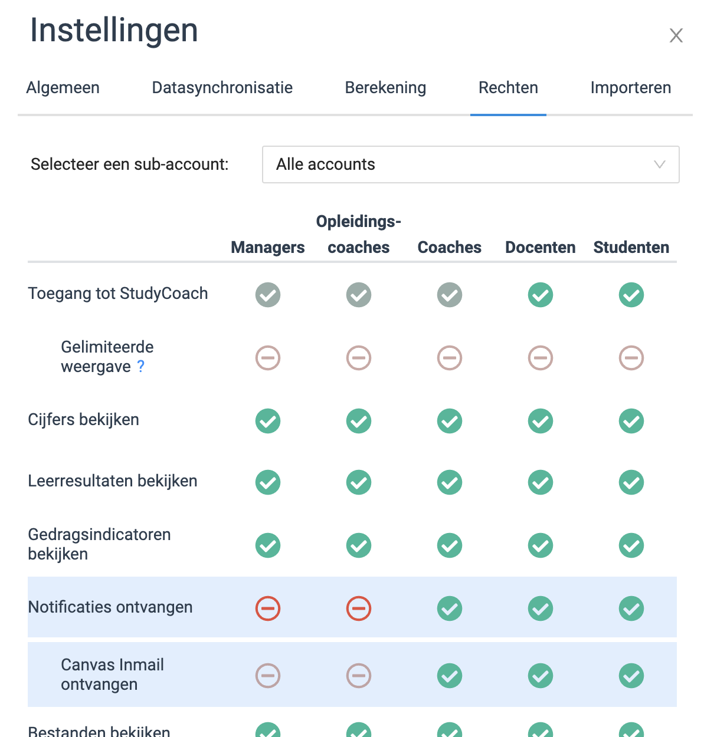Toggle Notificaties ontvangen for Managers

pyautogui.click(x=268, y=608)
